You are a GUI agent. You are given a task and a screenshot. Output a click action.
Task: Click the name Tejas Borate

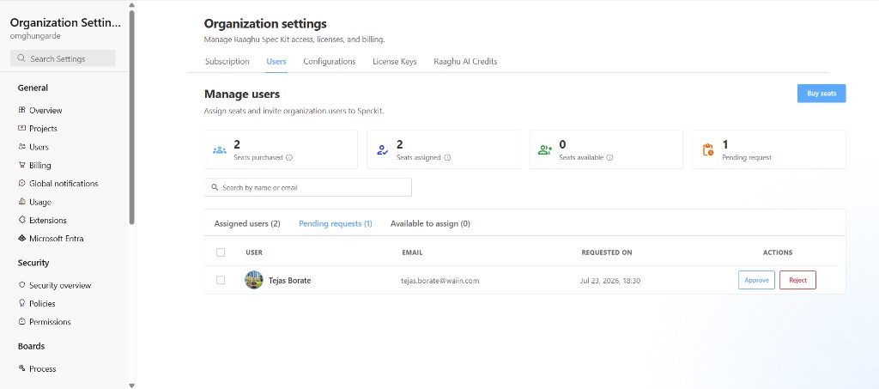(x=290, y=280)
